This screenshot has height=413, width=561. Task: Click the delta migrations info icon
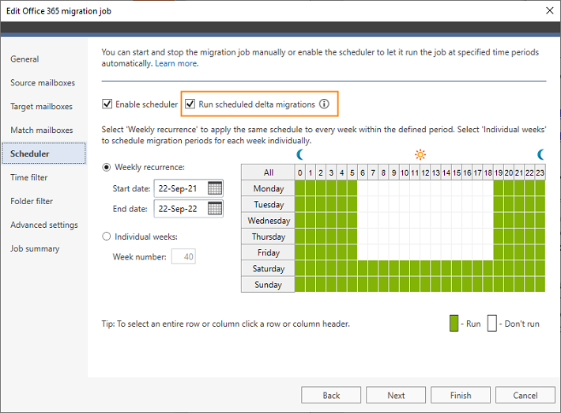tap(324, 104)
